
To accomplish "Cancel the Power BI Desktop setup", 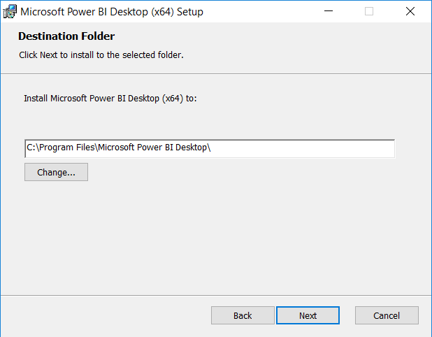I will click(x=387, y=315).
